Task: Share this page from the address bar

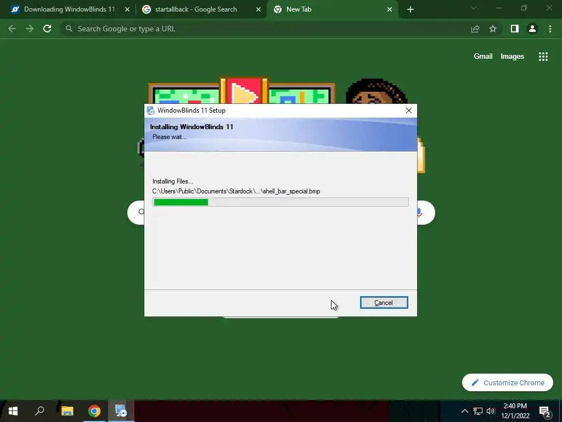Action: [475, 29]
